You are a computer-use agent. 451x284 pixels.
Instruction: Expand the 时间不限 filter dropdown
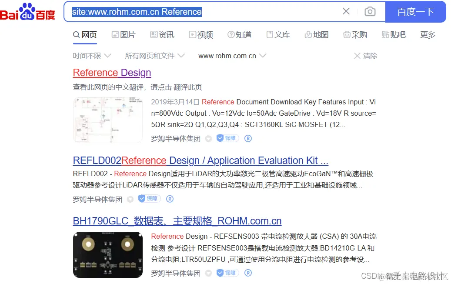(92, 56)
